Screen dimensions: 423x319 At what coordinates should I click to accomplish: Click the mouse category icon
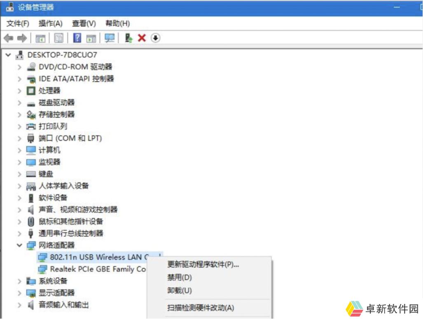tap(31, 221)
